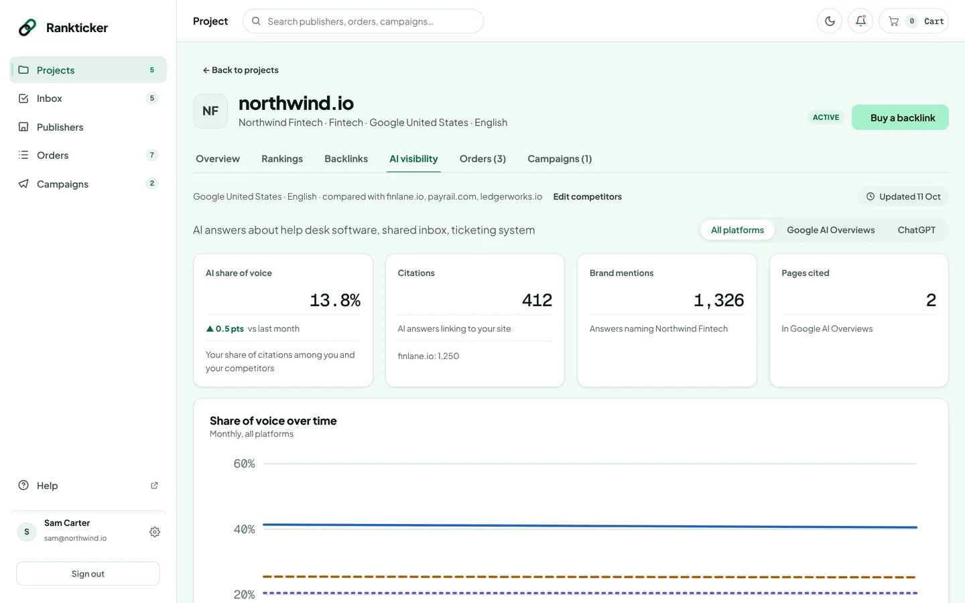Click sam@northwind.io email text
The image size is (965, 603).
pyautogui.click(x=75, y=538)
